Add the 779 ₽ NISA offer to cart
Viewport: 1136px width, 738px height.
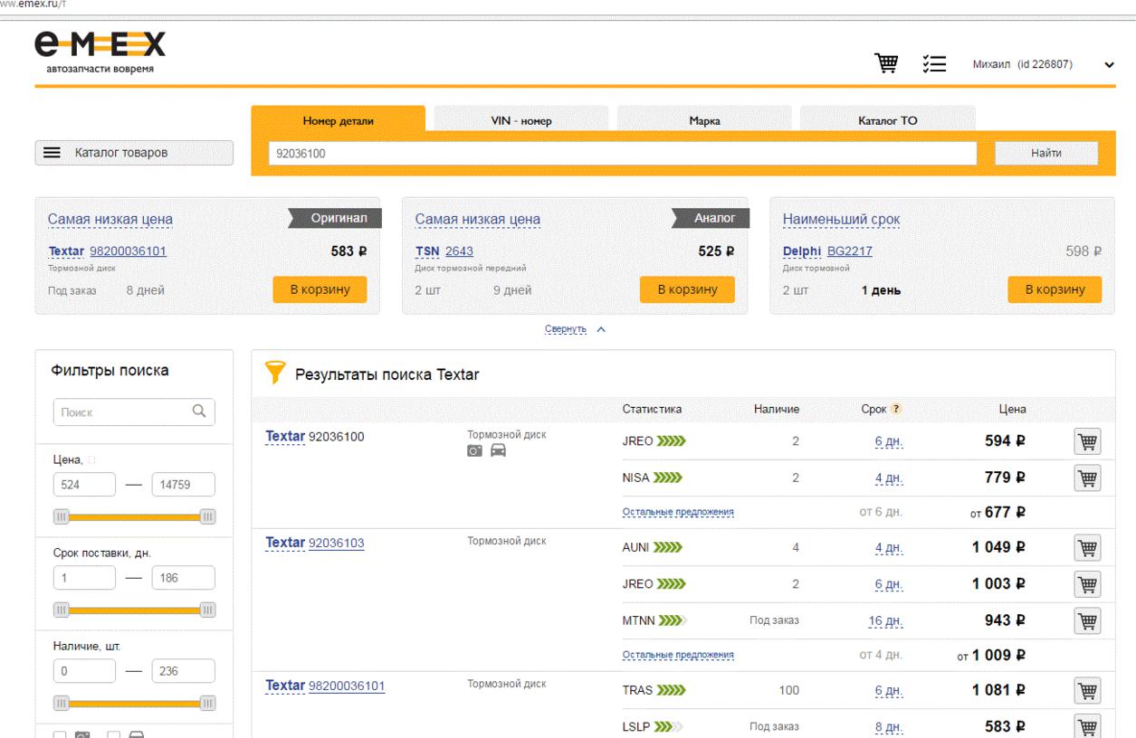(1087, 478)
